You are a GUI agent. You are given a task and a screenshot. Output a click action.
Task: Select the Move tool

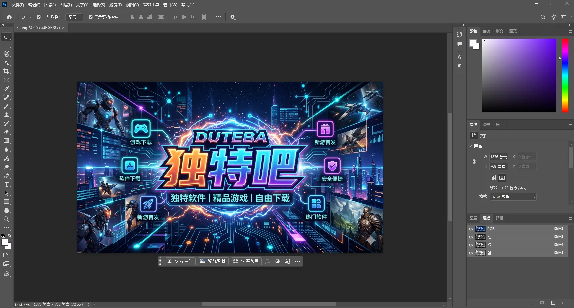click(6, 37)
